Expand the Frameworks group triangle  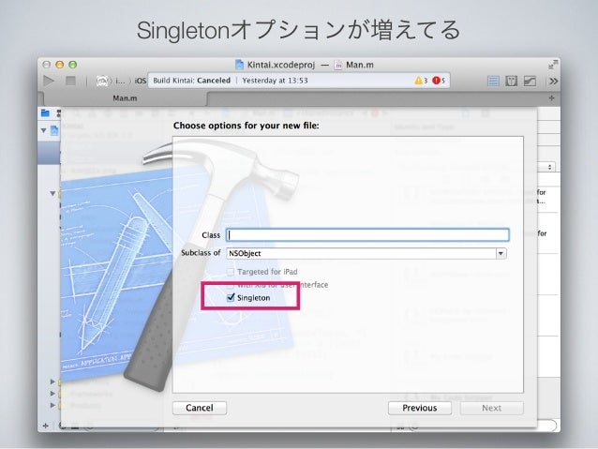pyautogui.click(x=52, y=394)
